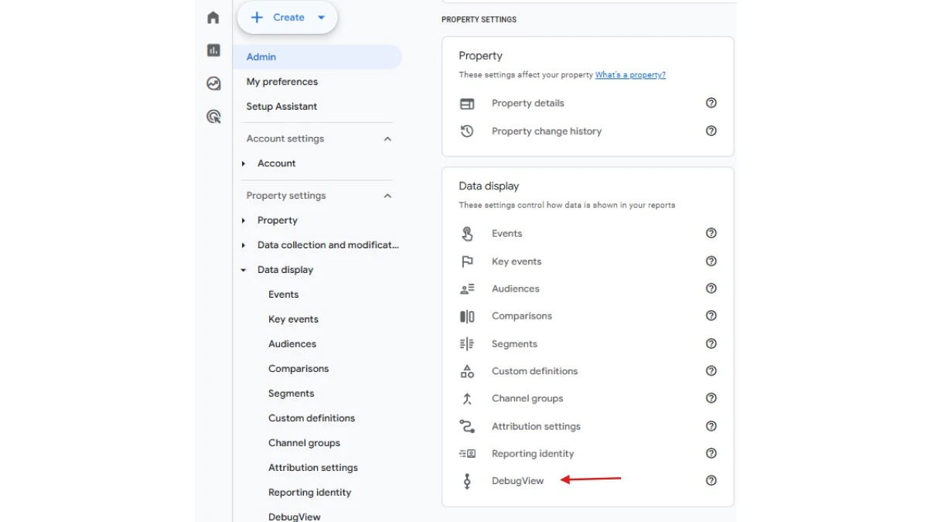Open the Reports bar chart icon

click(213, 50)
